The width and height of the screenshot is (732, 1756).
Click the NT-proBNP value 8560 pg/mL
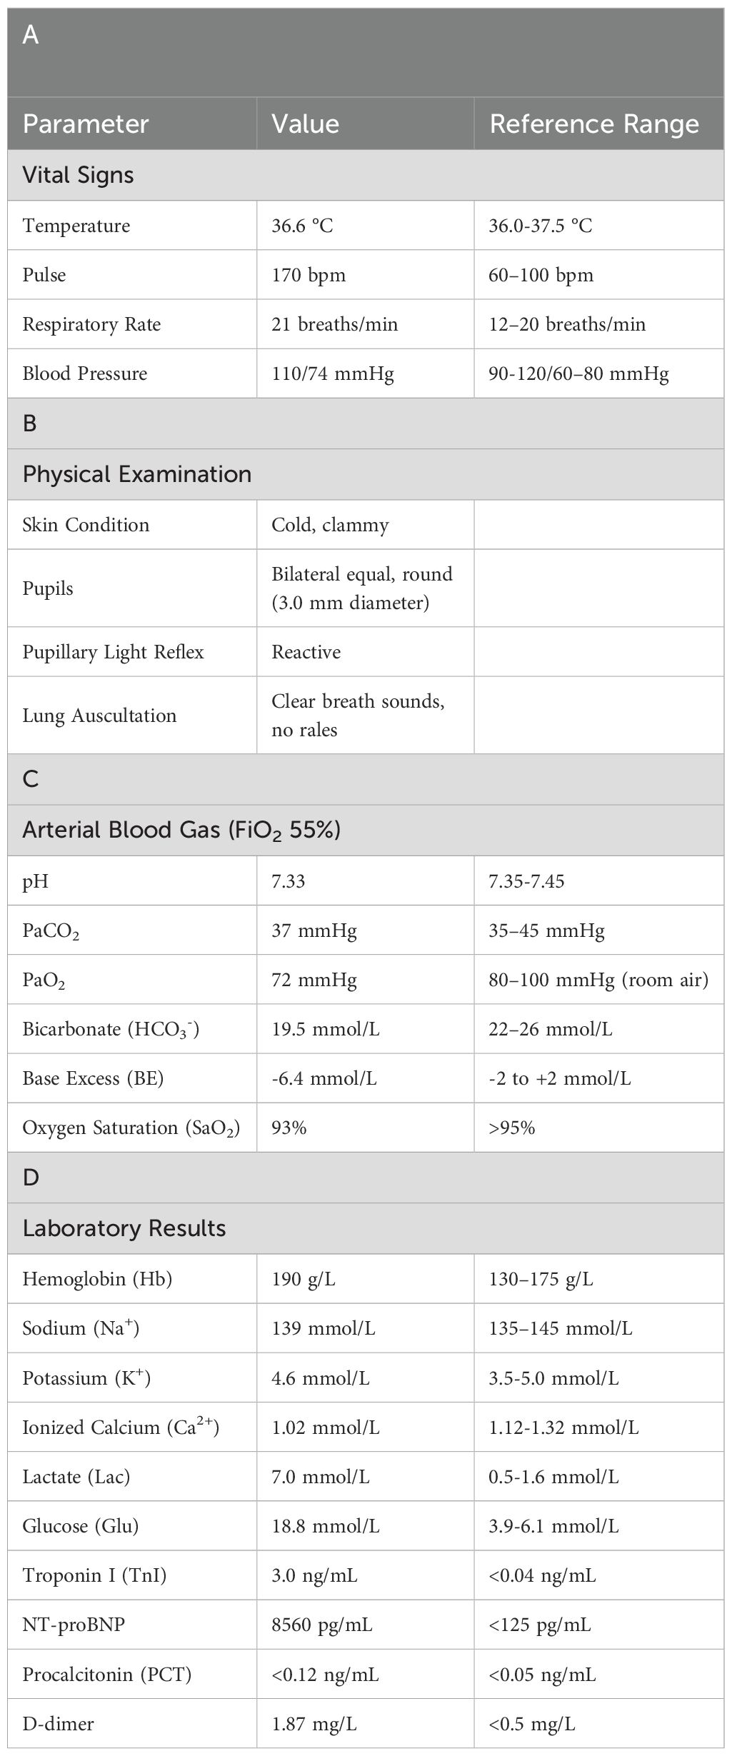(x=322, y=1625)
